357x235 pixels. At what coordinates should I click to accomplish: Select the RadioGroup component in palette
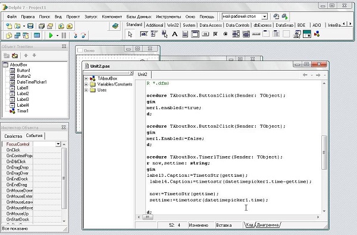tap(276, 34)
